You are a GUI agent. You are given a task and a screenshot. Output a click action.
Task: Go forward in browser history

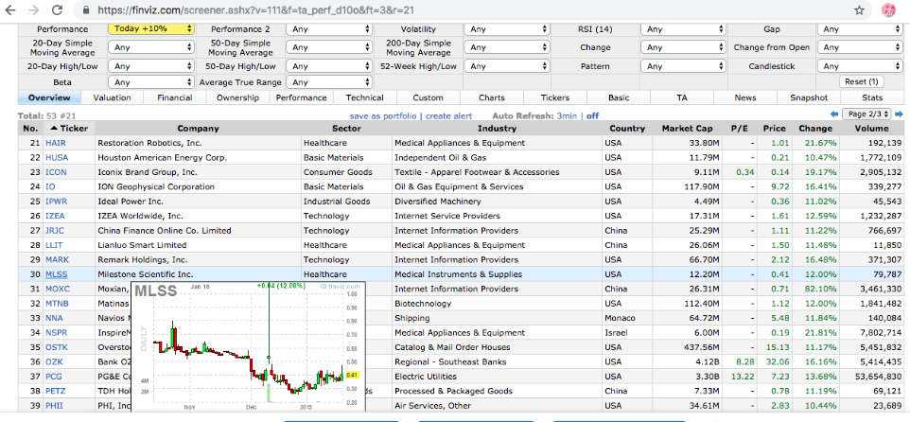click(34, 9)
